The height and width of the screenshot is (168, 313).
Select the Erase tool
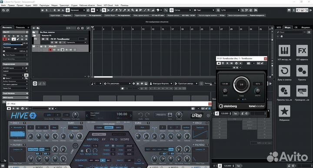[117, 10]
